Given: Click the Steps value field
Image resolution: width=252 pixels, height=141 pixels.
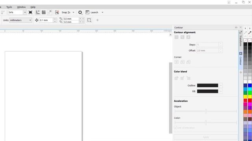Looking at the screenshot, I should (x=208, y=45).
